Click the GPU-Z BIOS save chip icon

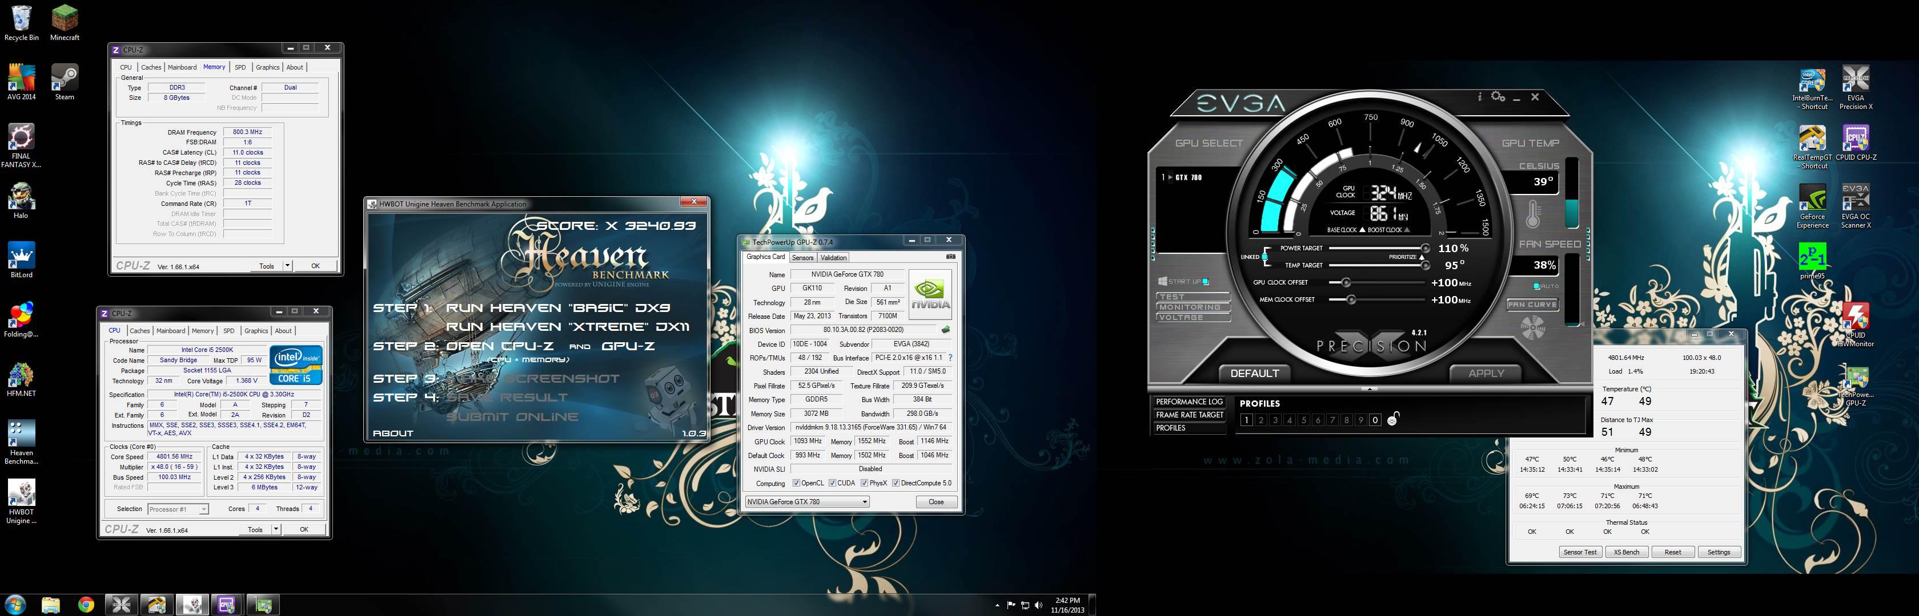(x=945, y=330)
